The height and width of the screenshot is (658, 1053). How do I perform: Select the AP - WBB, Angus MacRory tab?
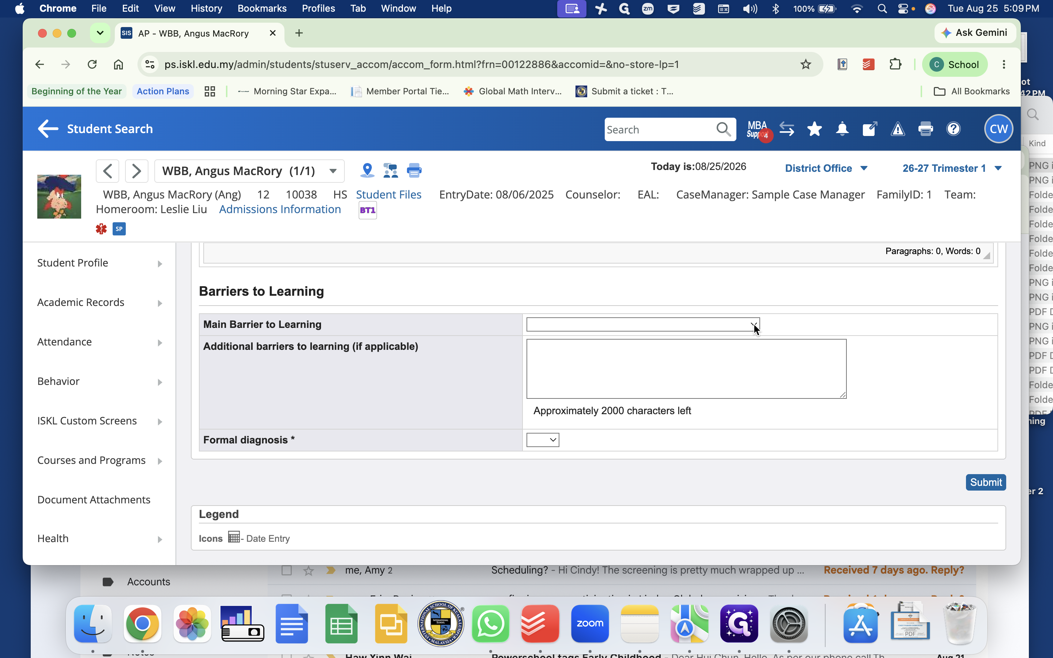coord(194,34)
